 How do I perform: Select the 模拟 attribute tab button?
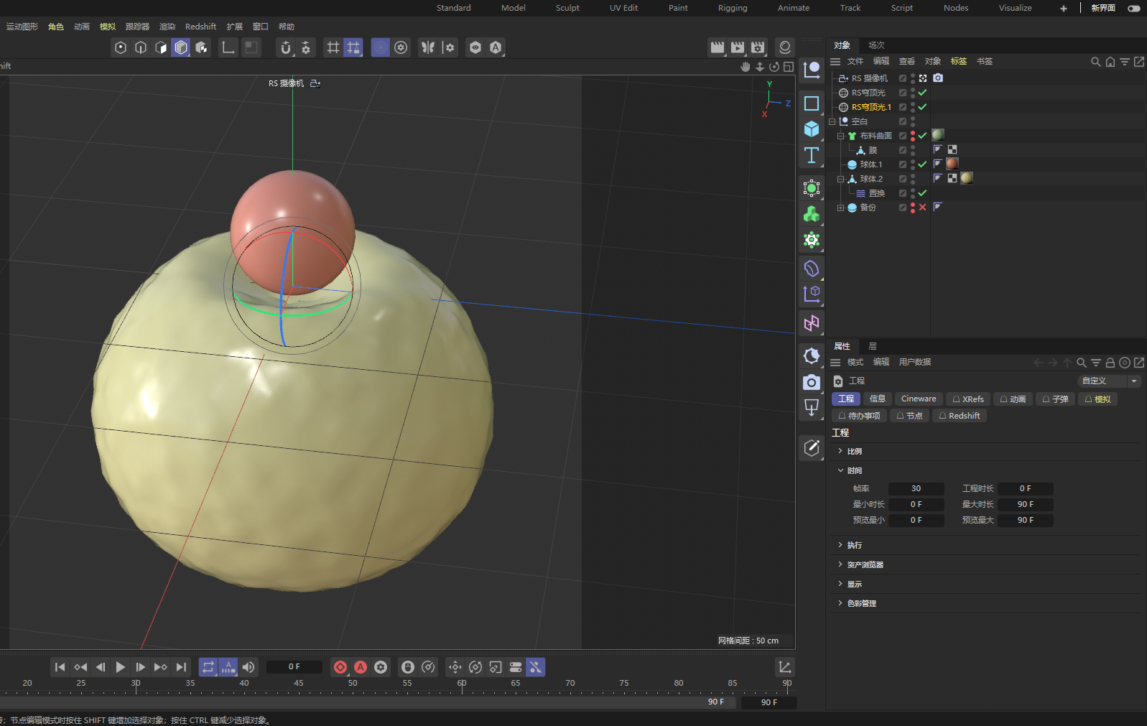point(1097,399)
